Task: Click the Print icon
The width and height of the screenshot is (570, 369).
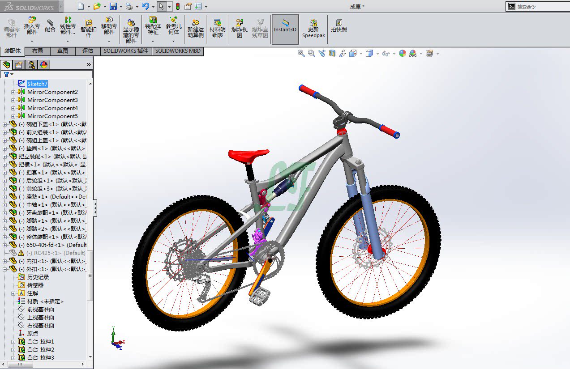Action: pos(129,6)
